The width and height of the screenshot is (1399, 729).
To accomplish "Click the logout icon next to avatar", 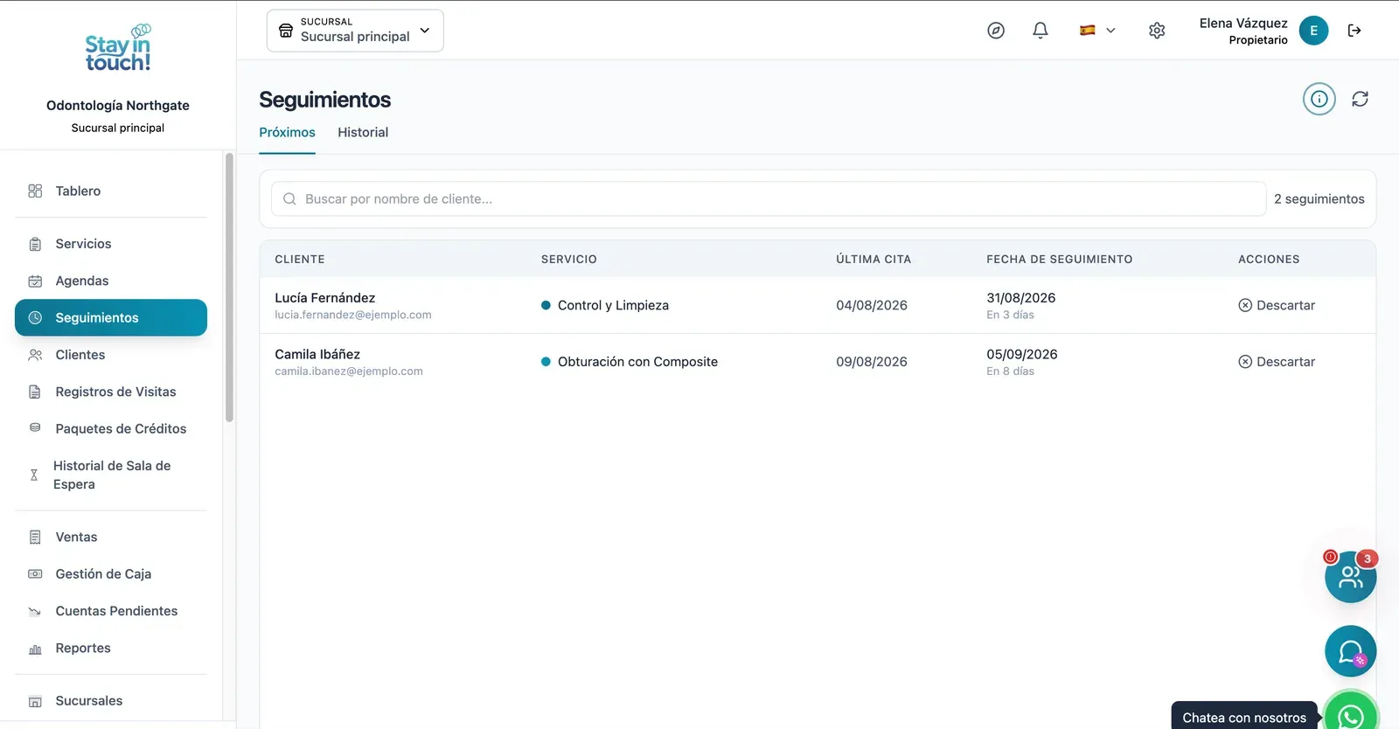I will (x=1354, y=31).
